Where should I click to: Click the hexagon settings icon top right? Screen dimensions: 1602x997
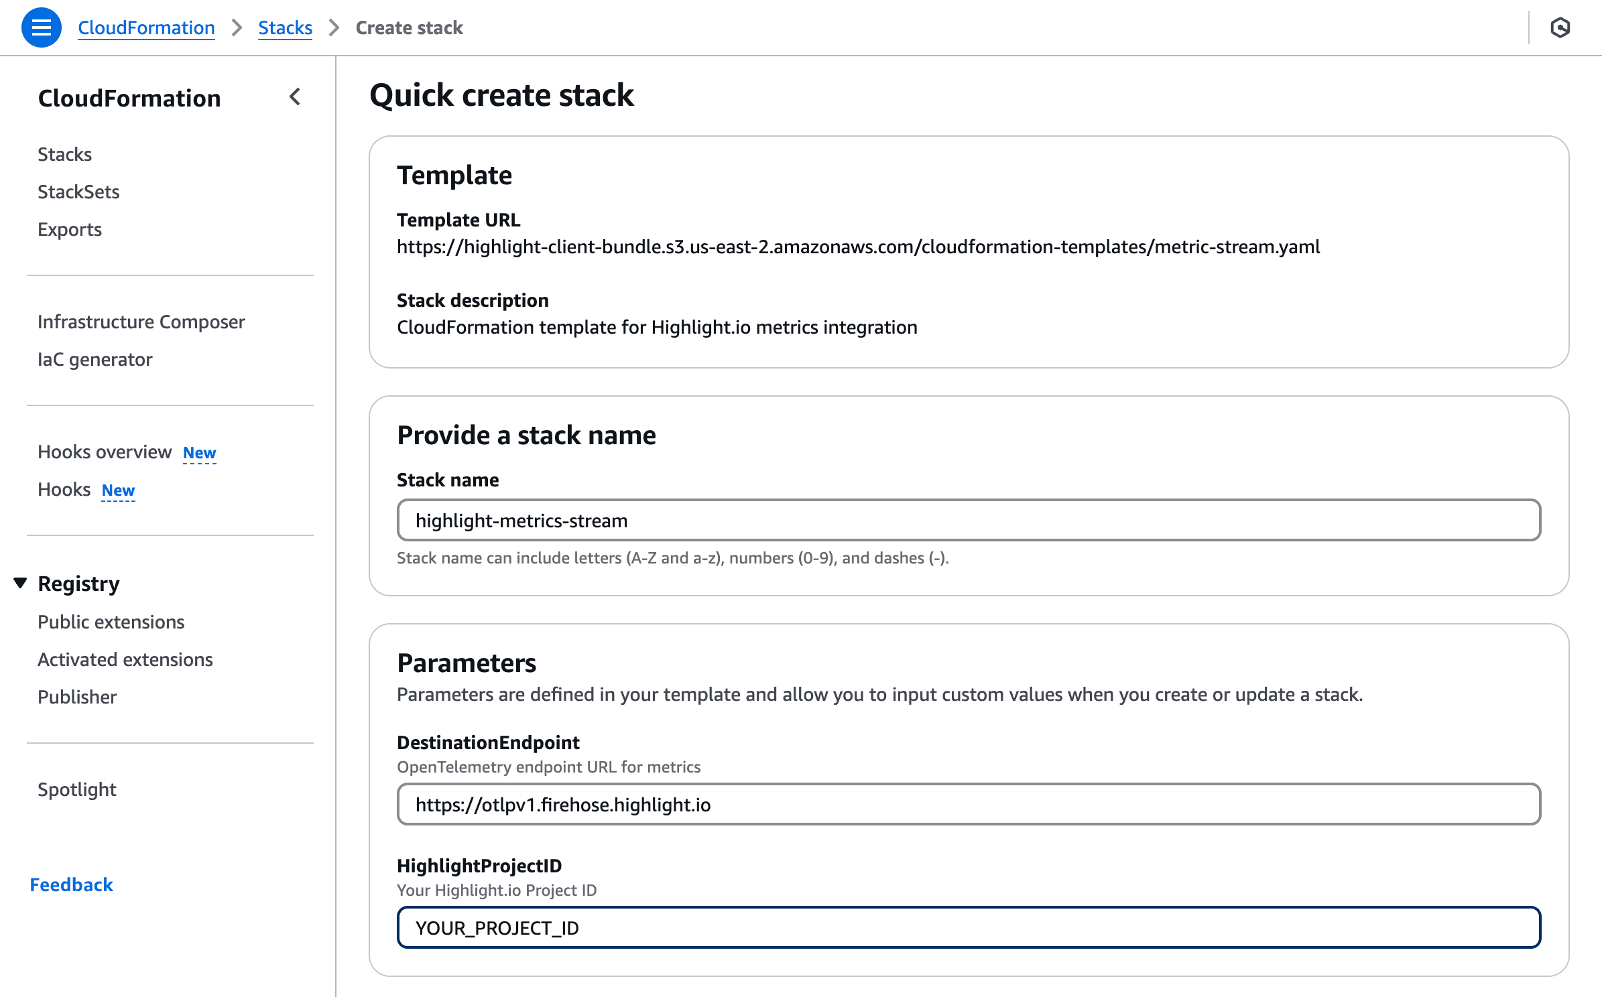[1560, 27]
